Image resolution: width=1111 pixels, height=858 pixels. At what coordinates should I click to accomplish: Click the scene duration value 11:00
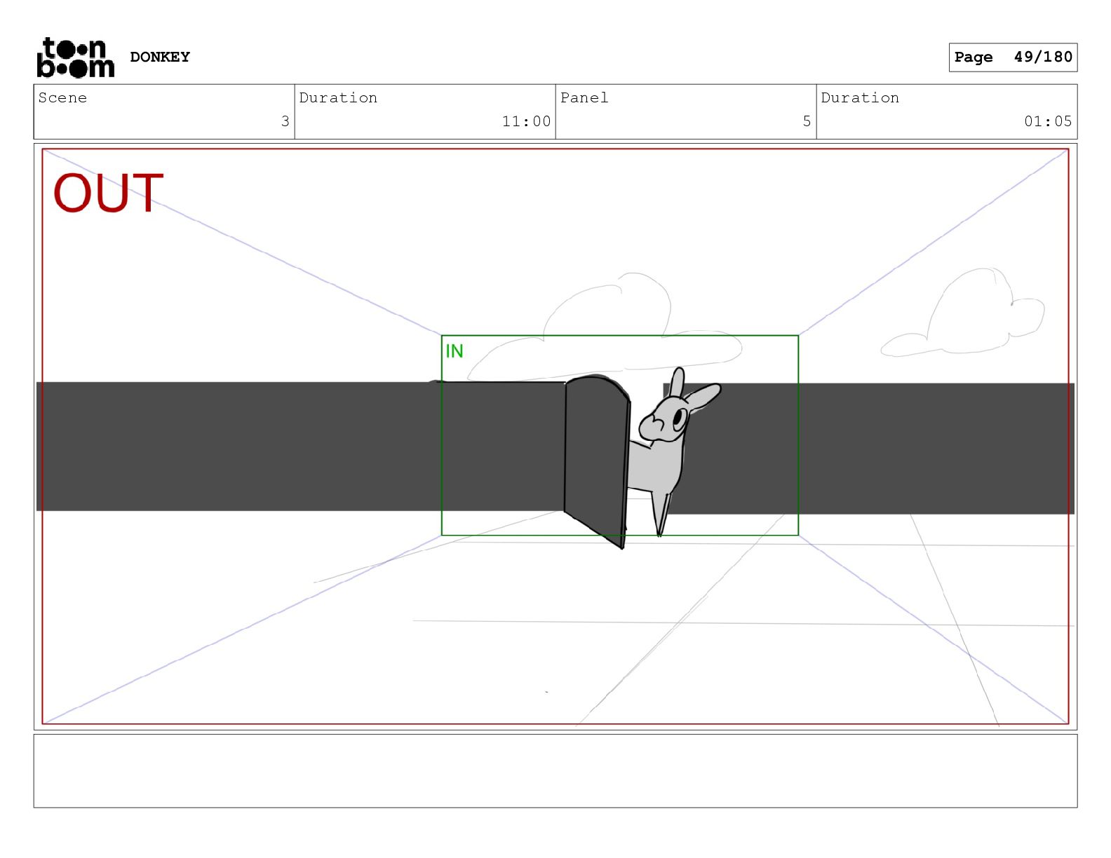tap(526, 121)
